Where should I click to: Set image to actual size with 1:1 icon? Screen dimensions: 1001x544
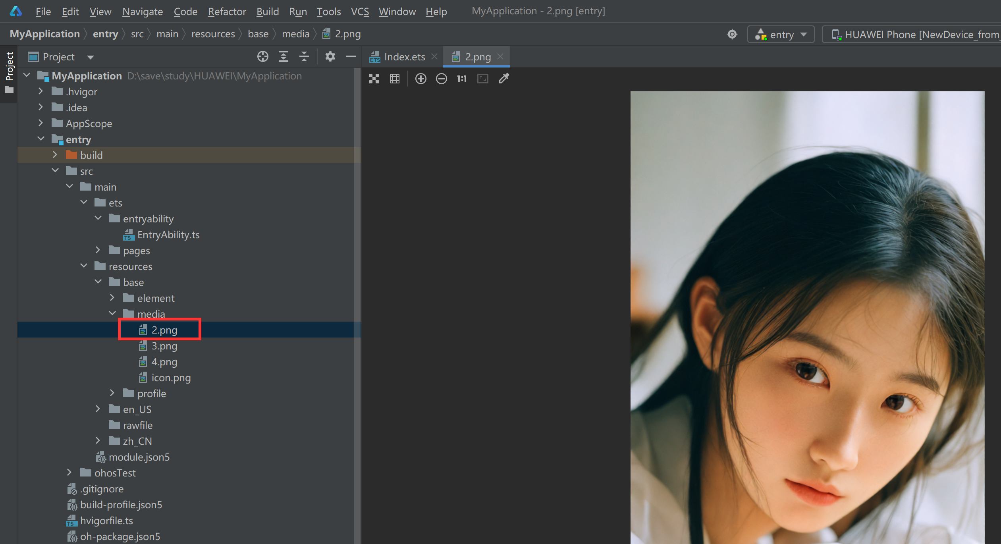point(461,78)
